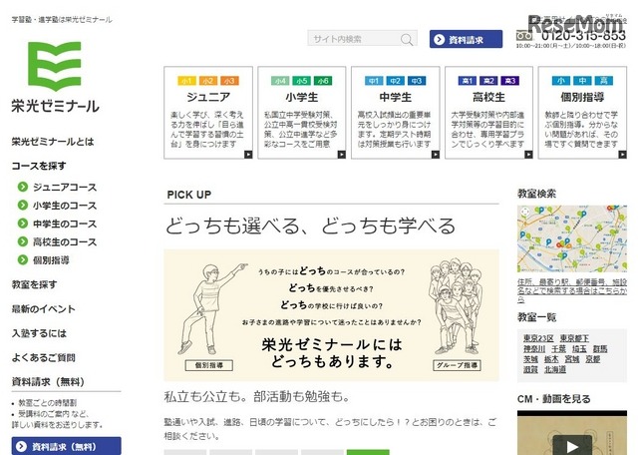This screenshot has height=455, width=638.
Task: Open the 個別指導 card heading
Action: pos(582,98)
